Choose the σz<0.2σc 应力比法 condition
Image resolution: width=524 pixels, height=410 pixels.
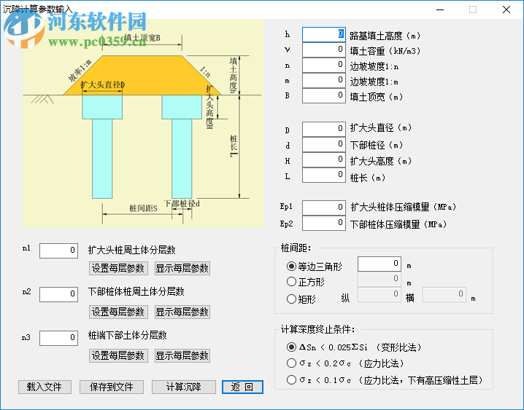[x=345, y=363]
